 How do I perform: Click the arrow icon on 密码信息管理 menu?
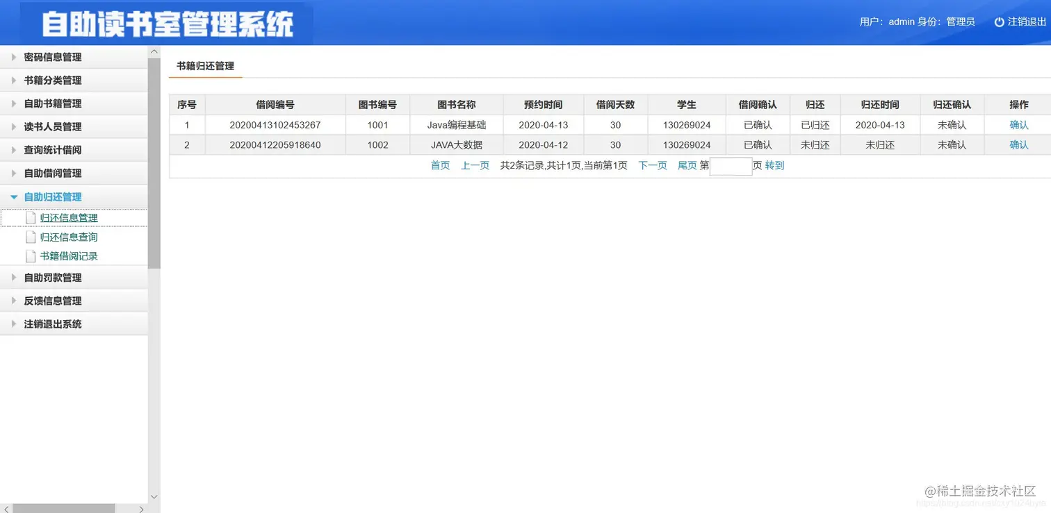(x=12, y=57)
